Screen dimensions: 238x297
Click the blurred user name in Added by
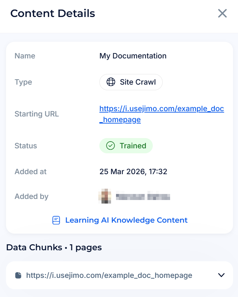coord(143,196)
